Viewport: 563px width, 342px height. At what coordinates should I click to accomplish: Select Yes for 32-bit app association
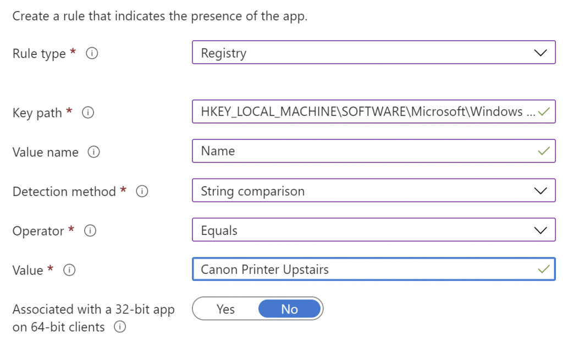coord(225,309)
